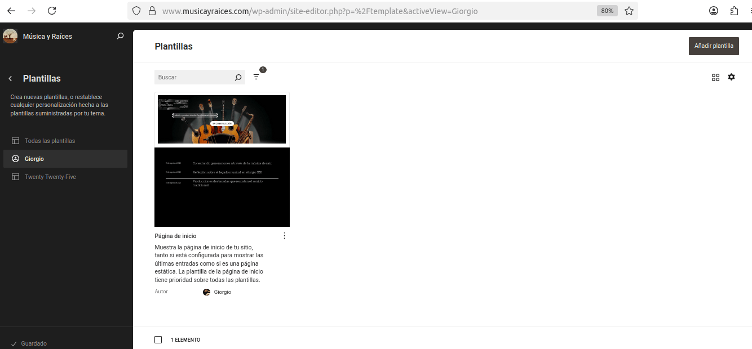This screenshot has width=752, height=349.
Task: Open the browser extensions puzzle icon
Action: point(734,11)
